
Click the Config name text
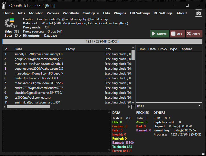point(73,19)
